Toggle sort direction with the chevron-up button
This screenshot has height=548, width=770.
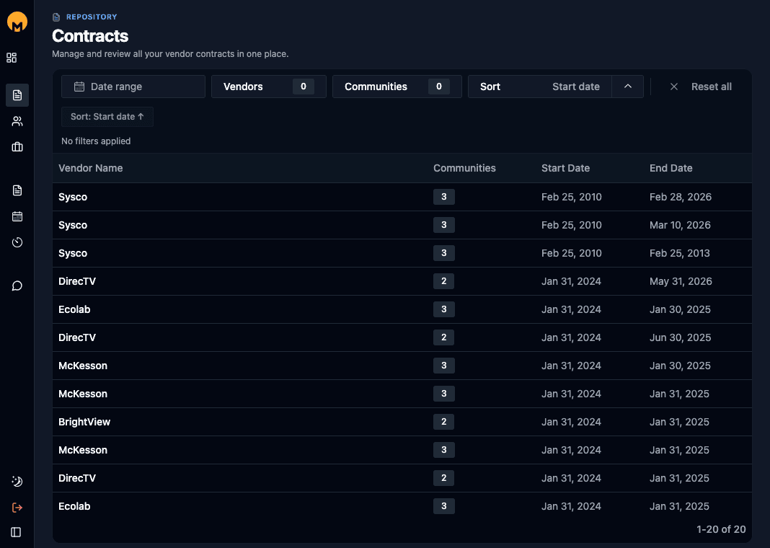(627, 87)
